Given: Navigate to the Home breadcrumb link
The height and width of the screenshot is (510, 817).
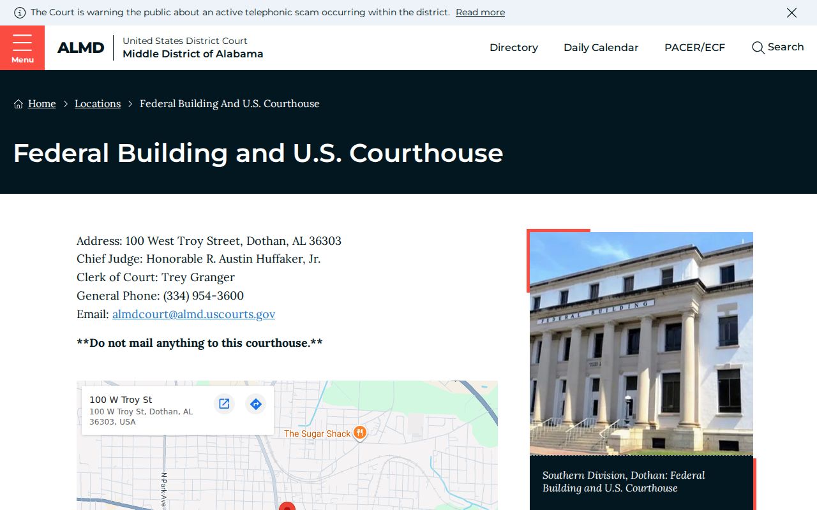Looking at the screenshot, I should point(42,103).
